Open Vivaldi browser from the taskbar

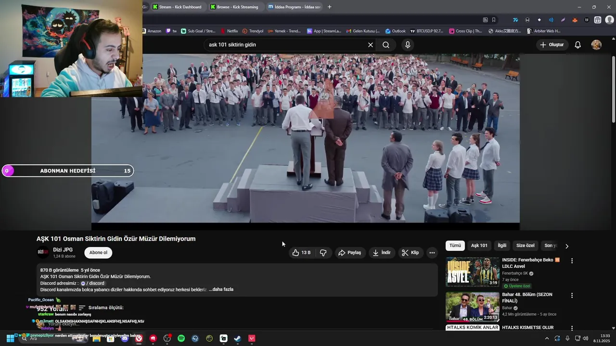pyautogui.click(x=139, y=338)
